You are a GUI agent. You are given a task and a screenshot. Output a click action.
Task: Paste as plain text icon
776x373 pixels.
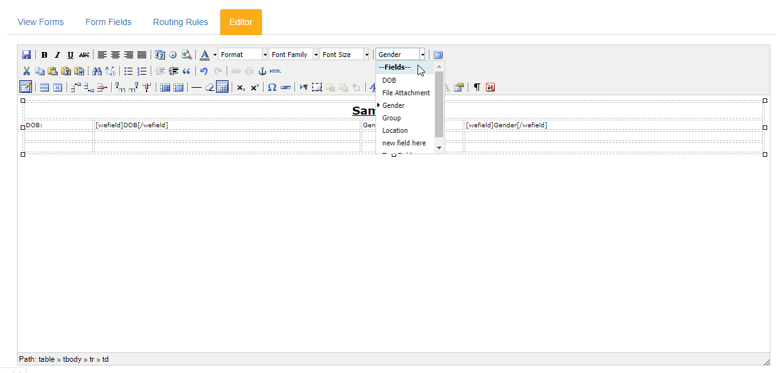[66, 71]
